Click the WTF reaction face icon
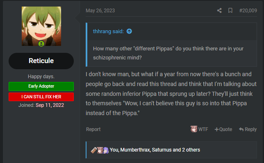This screenshot has height=163, width=264. [x=194, y=129]
